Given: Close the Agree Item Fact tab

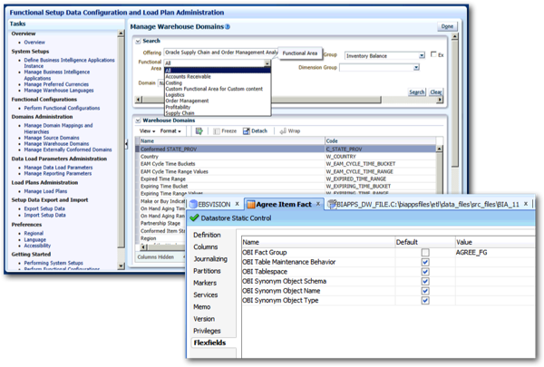Looking at the screenshot, I should click(x=318, y=204).
